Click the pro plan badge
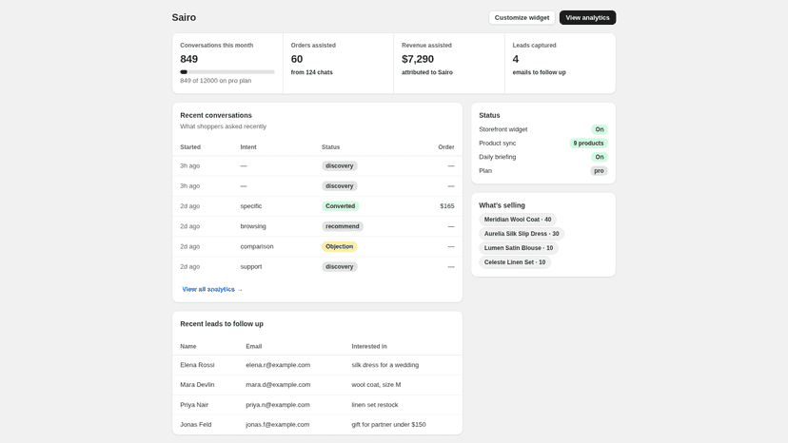The height and width of the screenshot is (443, 788). pyautogui.click(x=599, y=171)
